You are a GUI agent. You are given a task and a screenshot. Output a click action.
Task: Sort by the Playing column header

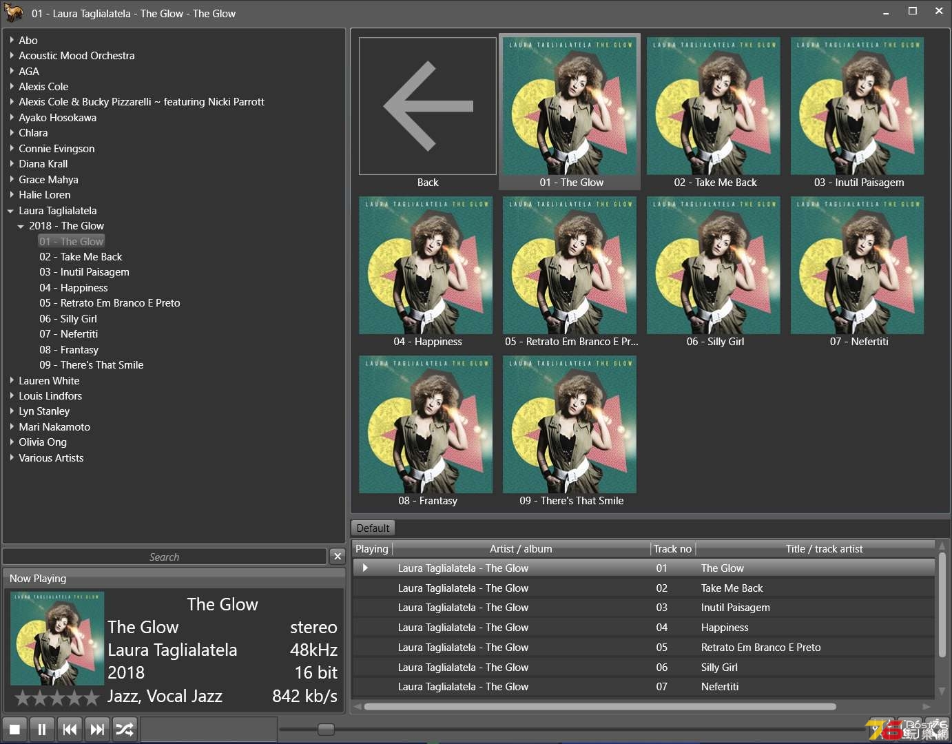(x=372, y=549)
